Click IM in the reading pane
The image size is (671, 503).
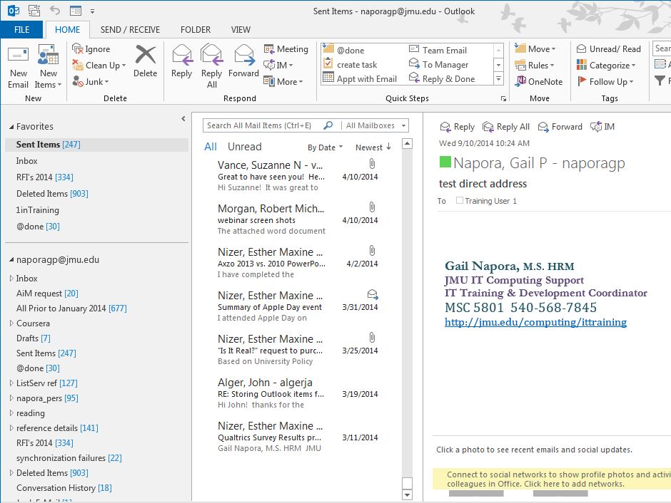(602, 127)
